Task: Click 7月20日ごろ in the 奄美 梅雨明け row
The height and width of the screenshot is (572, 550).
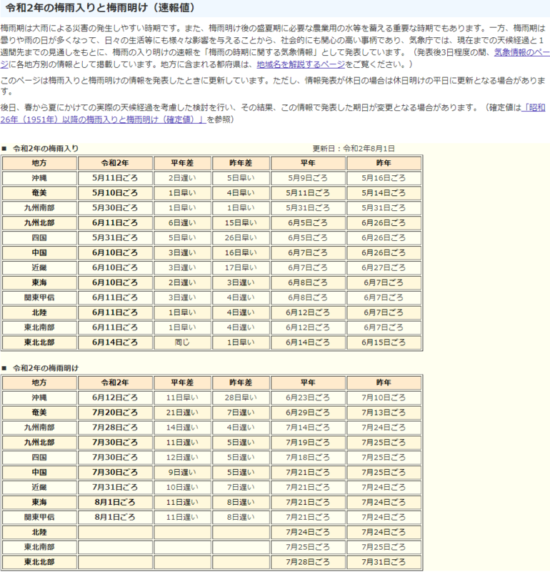Action: coord(115,413)
